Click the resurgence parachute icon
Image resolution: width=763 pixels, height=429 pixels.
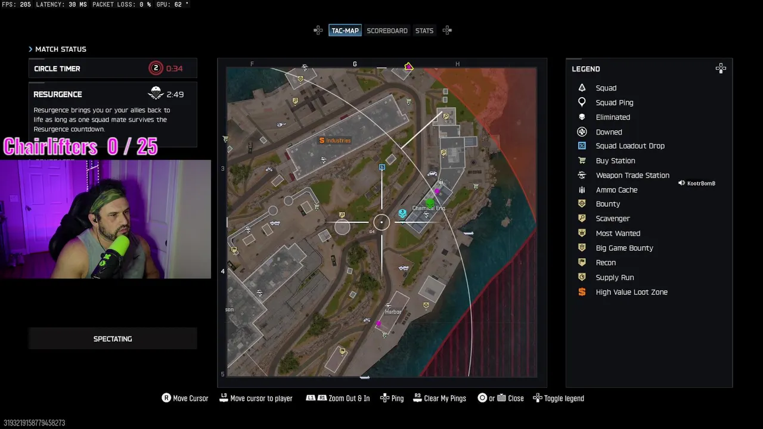[x=156, y=94]
